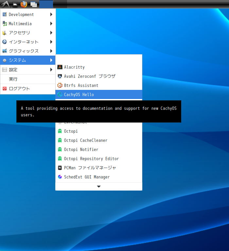Expand the アクセサリ submenu arrow
Viewport: 229px width, 251px height.
51,33
